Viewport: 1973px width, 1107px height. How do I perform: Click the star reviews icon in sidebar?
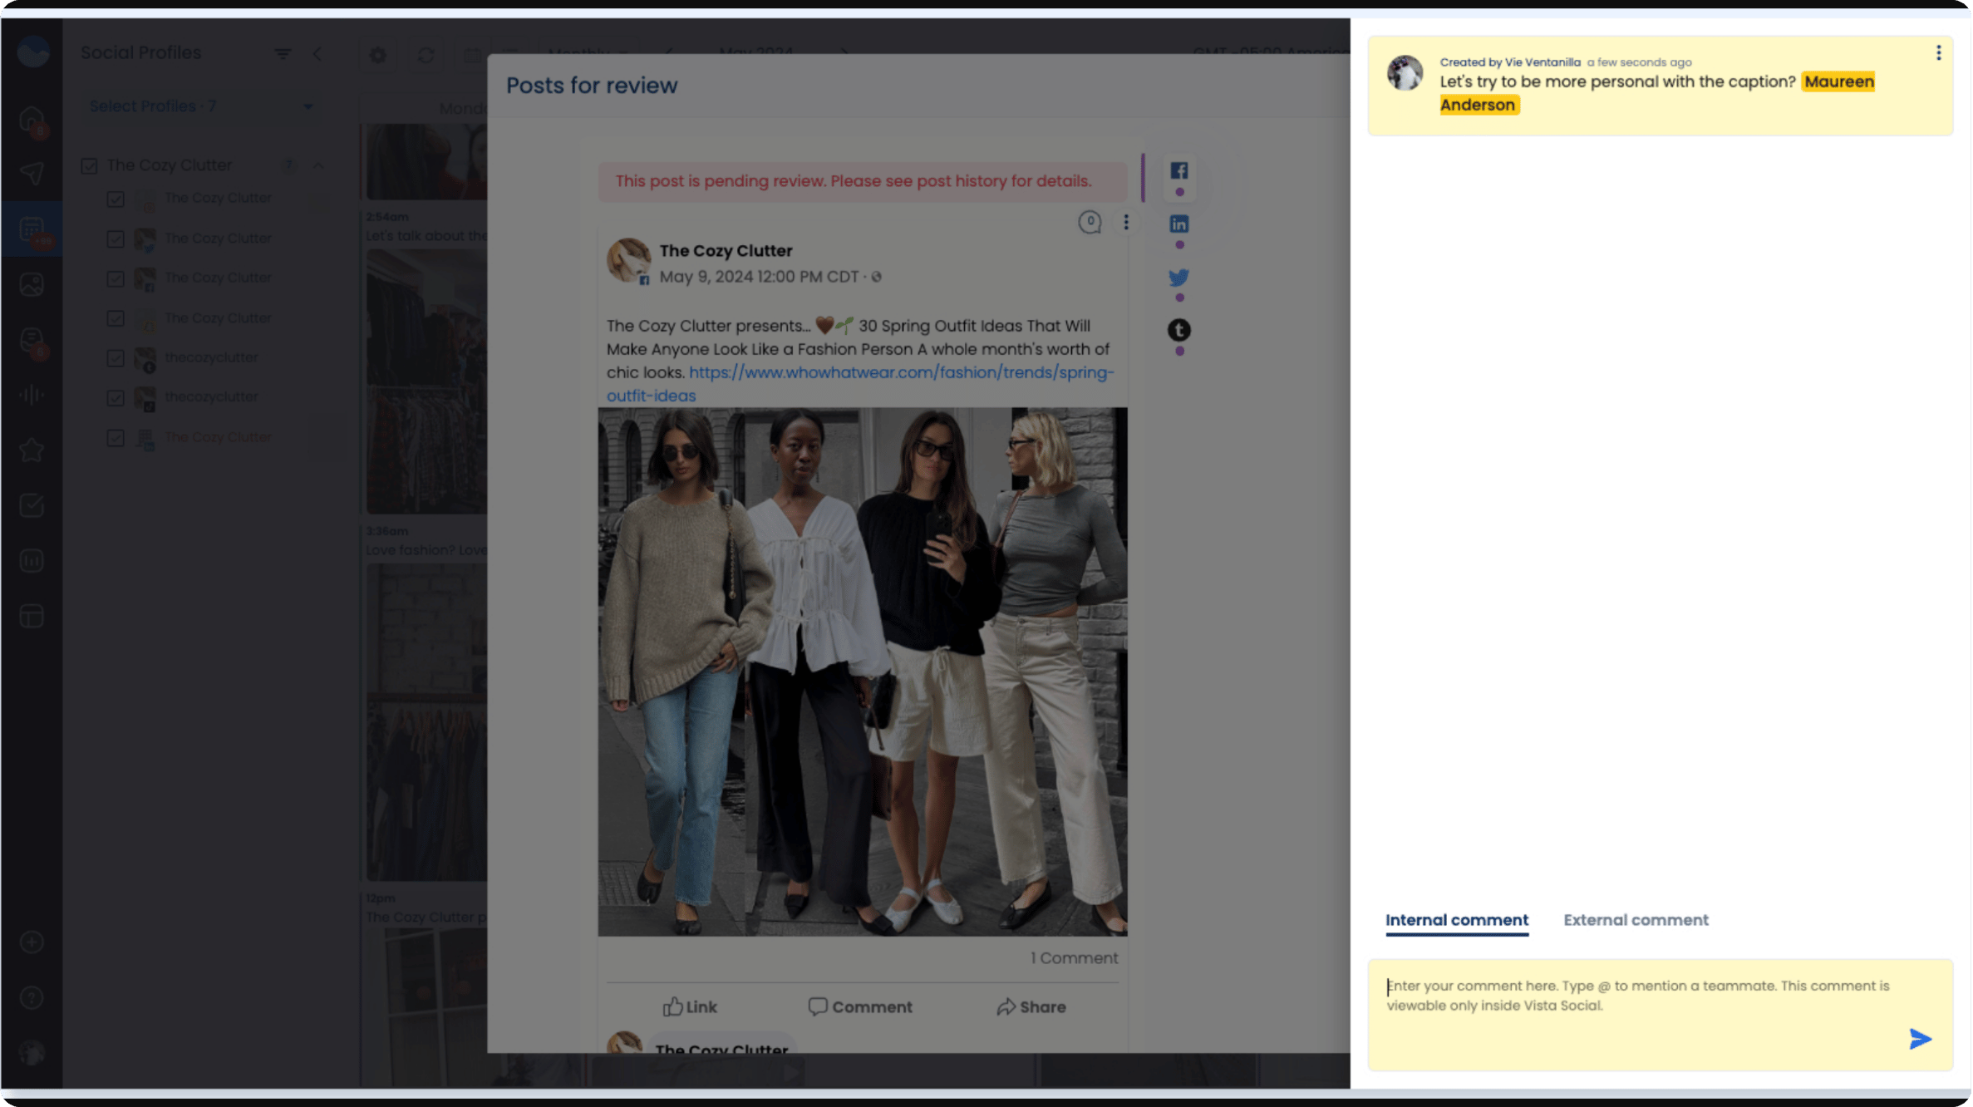tap(32, 449)
